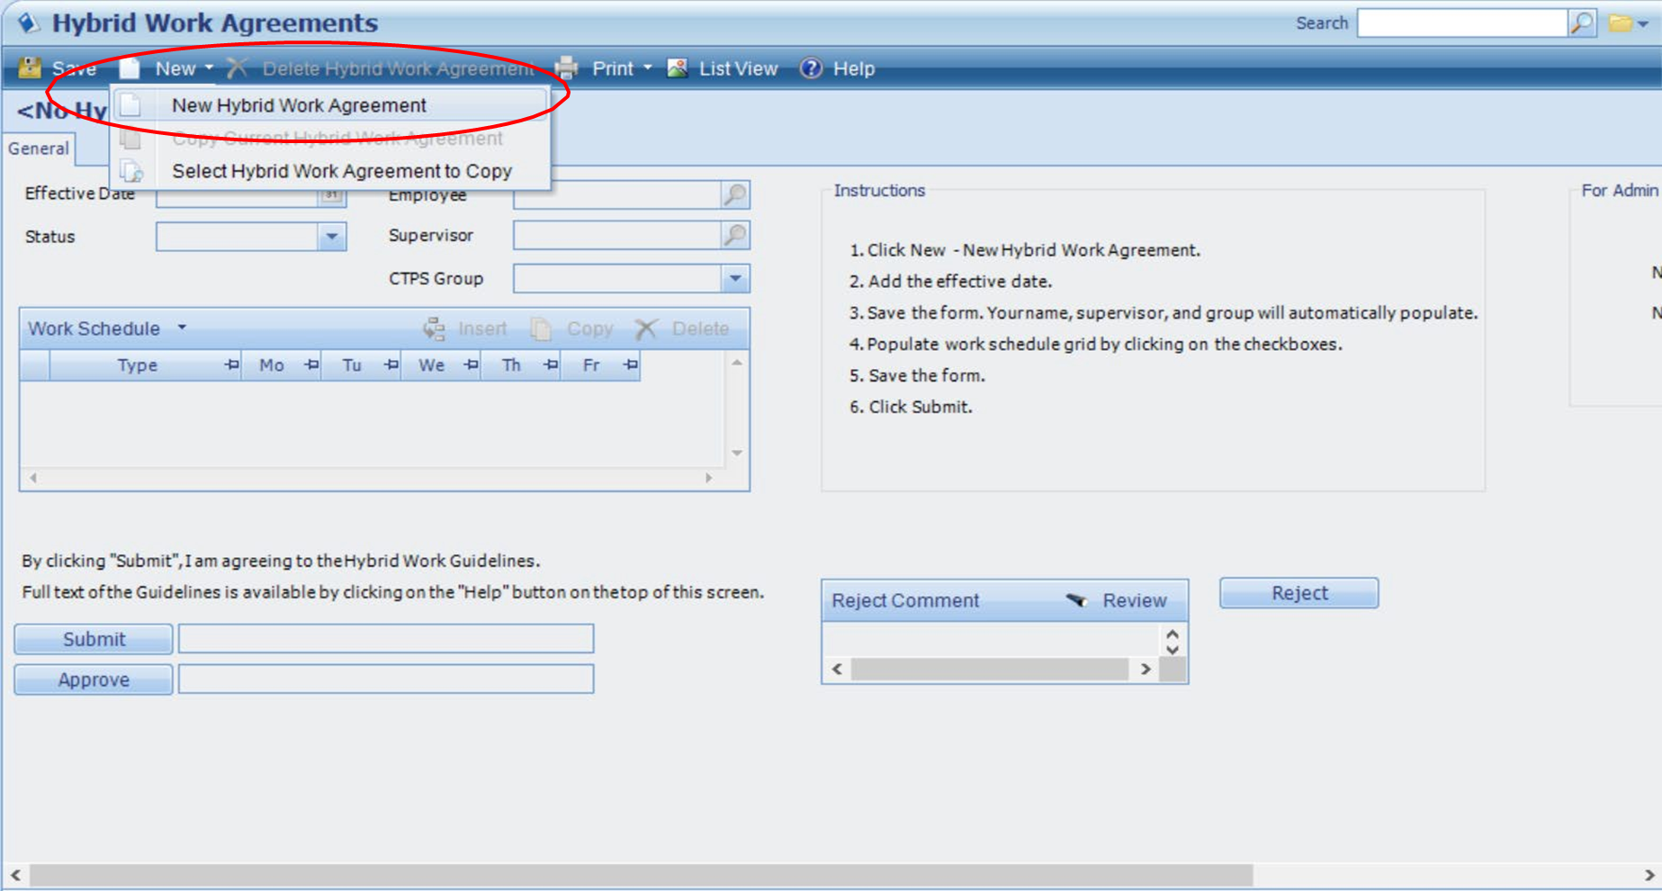Image resolution: width=1662 pixels, height=891 pixels.
Task: Click the Supervisor lookup magnifier icon
Action: coord(735,235)
